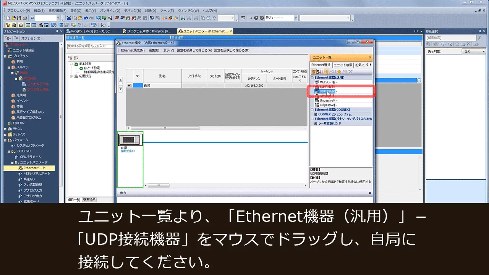Click the Zoom out magnifier icon

[x=208, y=18]
